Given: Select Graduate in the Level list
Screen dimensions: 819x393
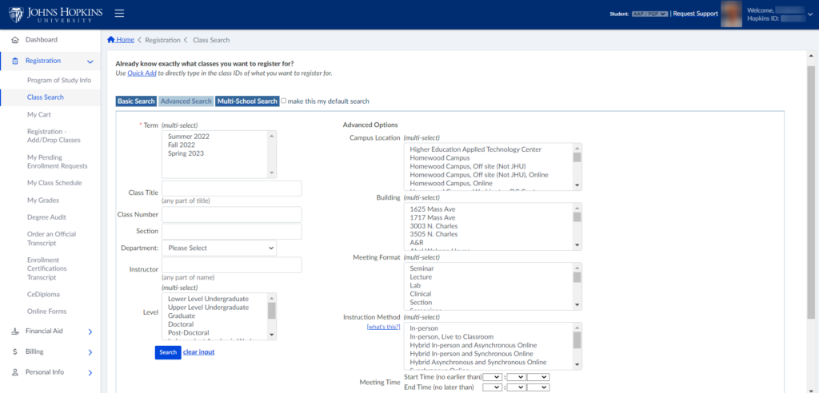Looking at the screenshot, I should coord(182,316).
